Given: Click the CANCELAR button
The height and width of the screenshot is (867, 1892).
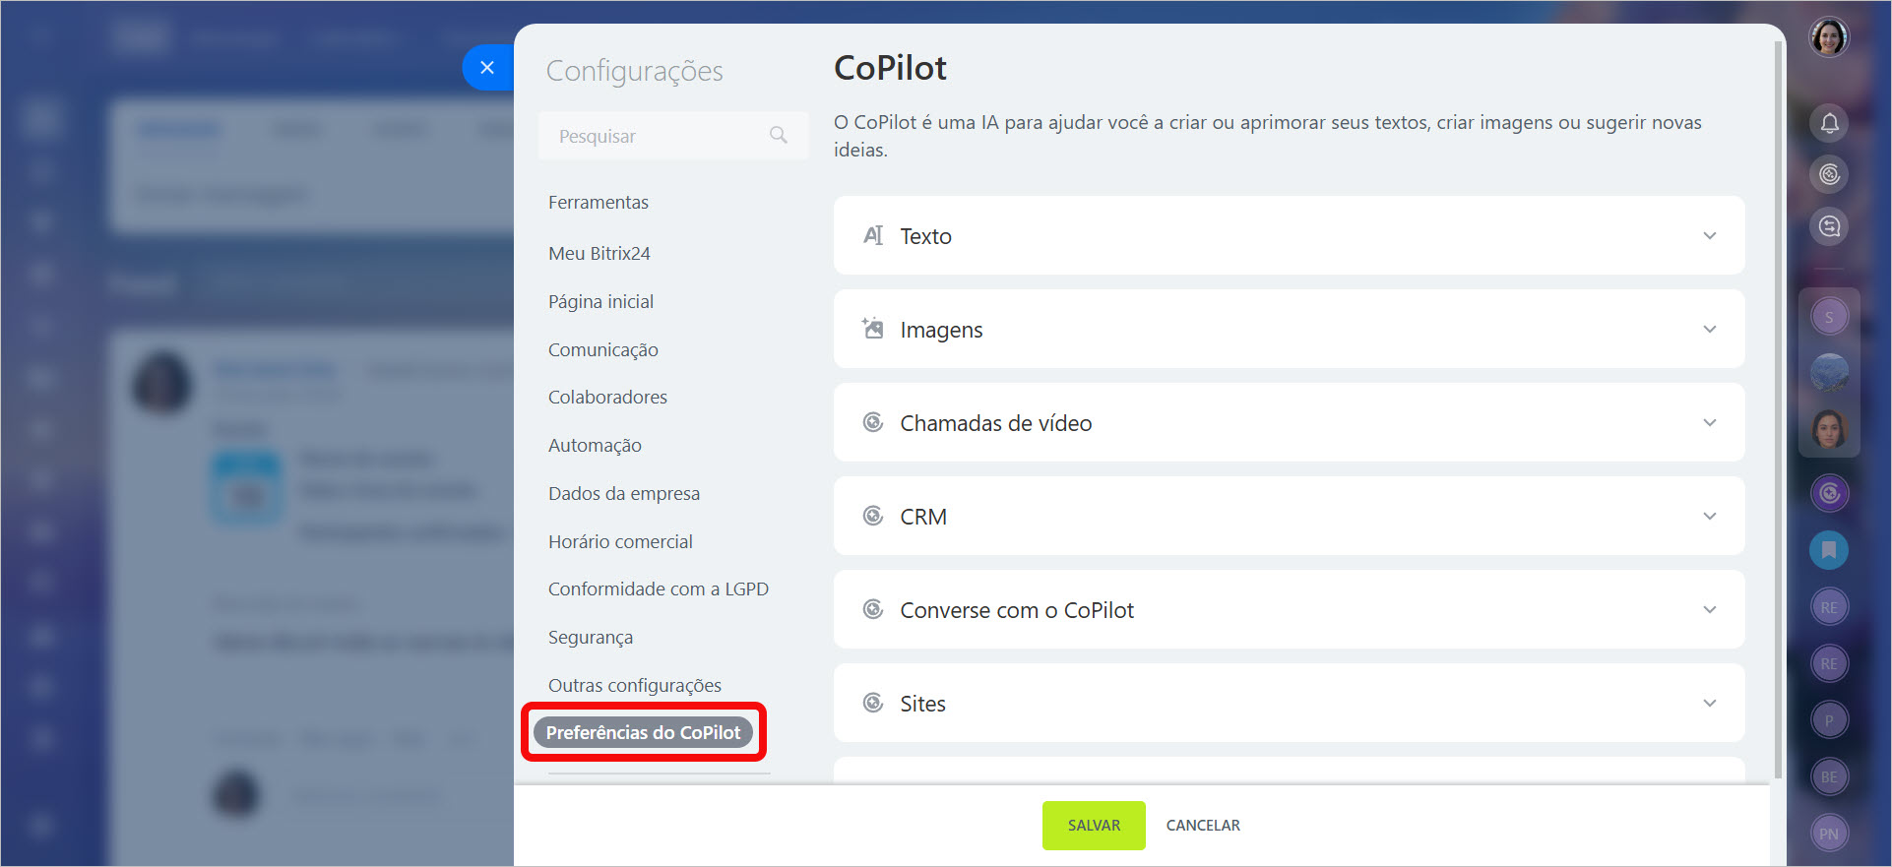Looking at the screenshot, I should click(1203, 826).
